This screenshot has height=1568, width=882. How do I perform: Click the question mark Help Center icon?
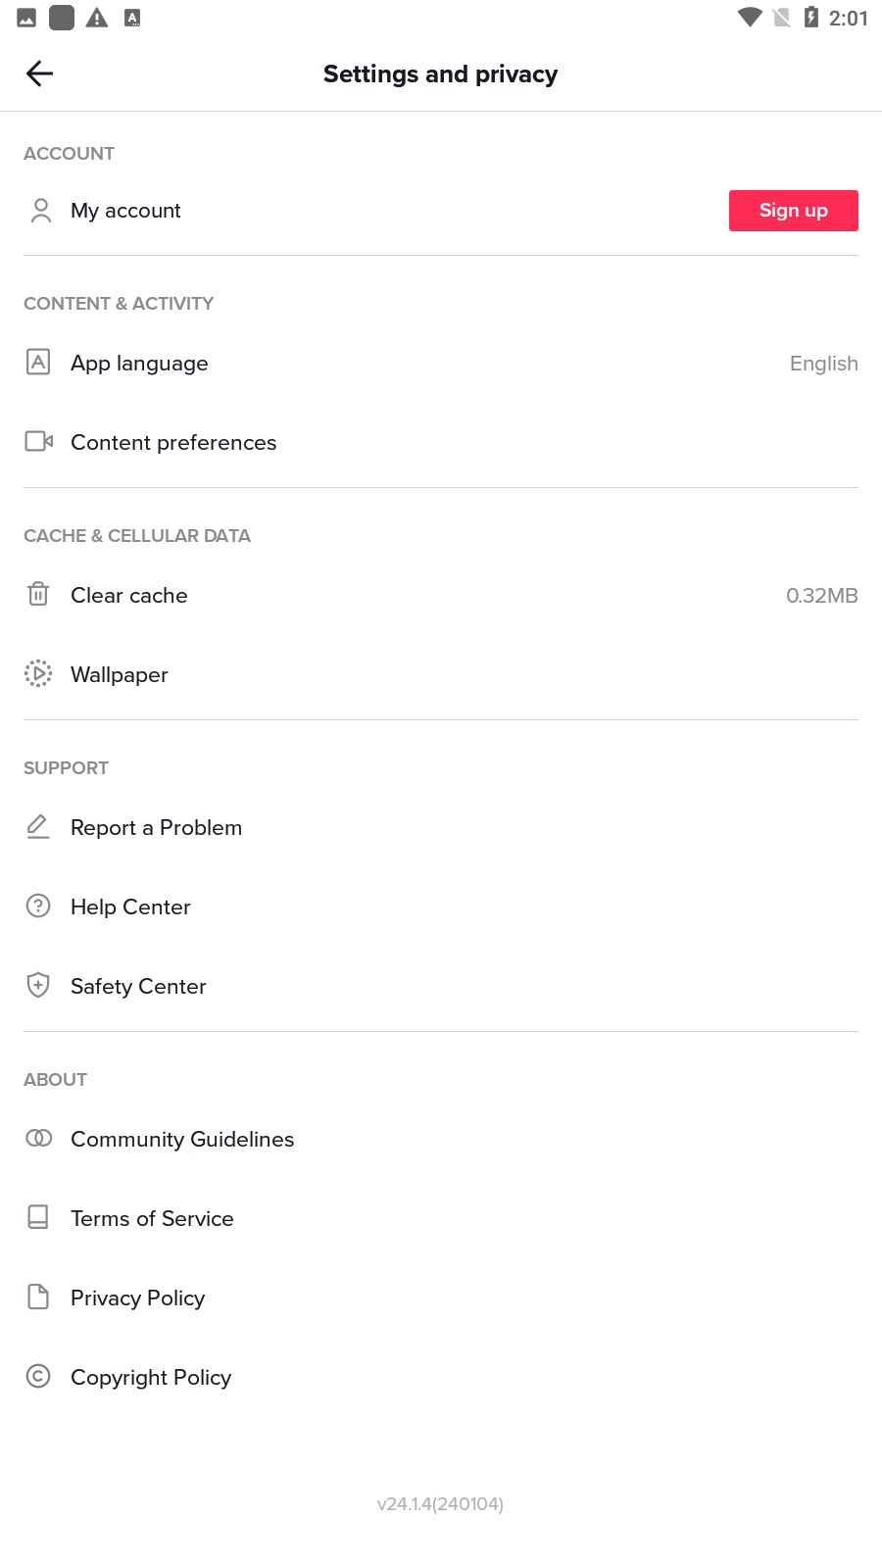38,906
